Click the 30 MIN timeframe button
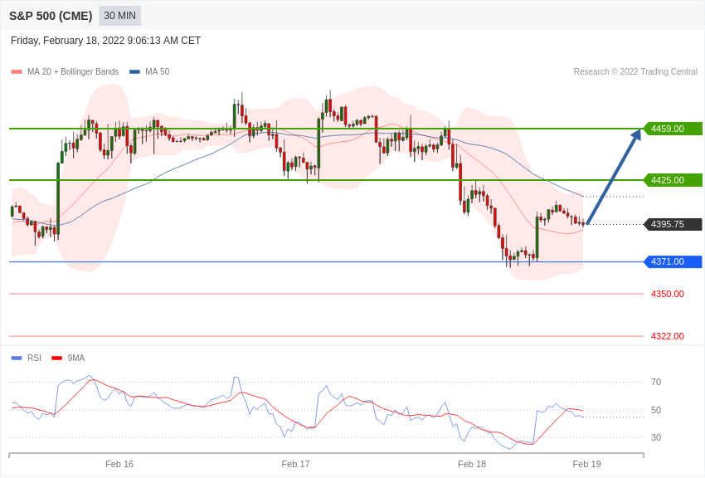705x478 pixels. coord(120,16)
